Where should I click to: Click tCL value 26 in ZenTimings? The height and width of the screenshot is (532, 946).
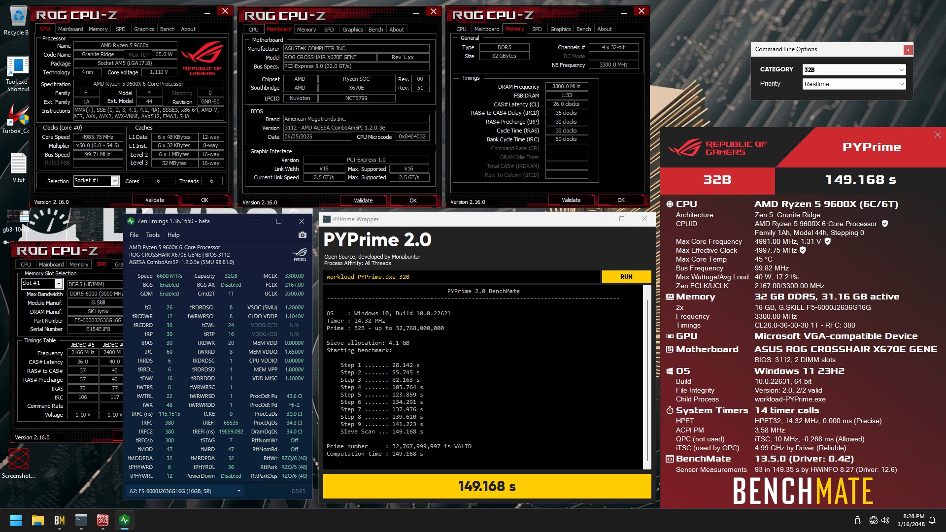coord(169,307)
